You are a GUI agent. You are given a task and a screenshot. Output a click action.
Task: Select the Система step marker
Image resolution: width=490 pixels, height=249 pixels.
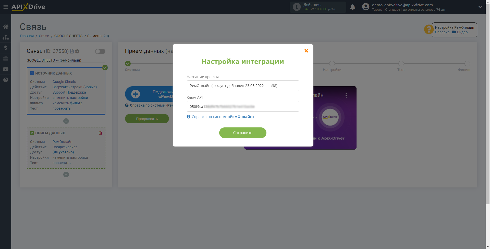pos(128,64)
